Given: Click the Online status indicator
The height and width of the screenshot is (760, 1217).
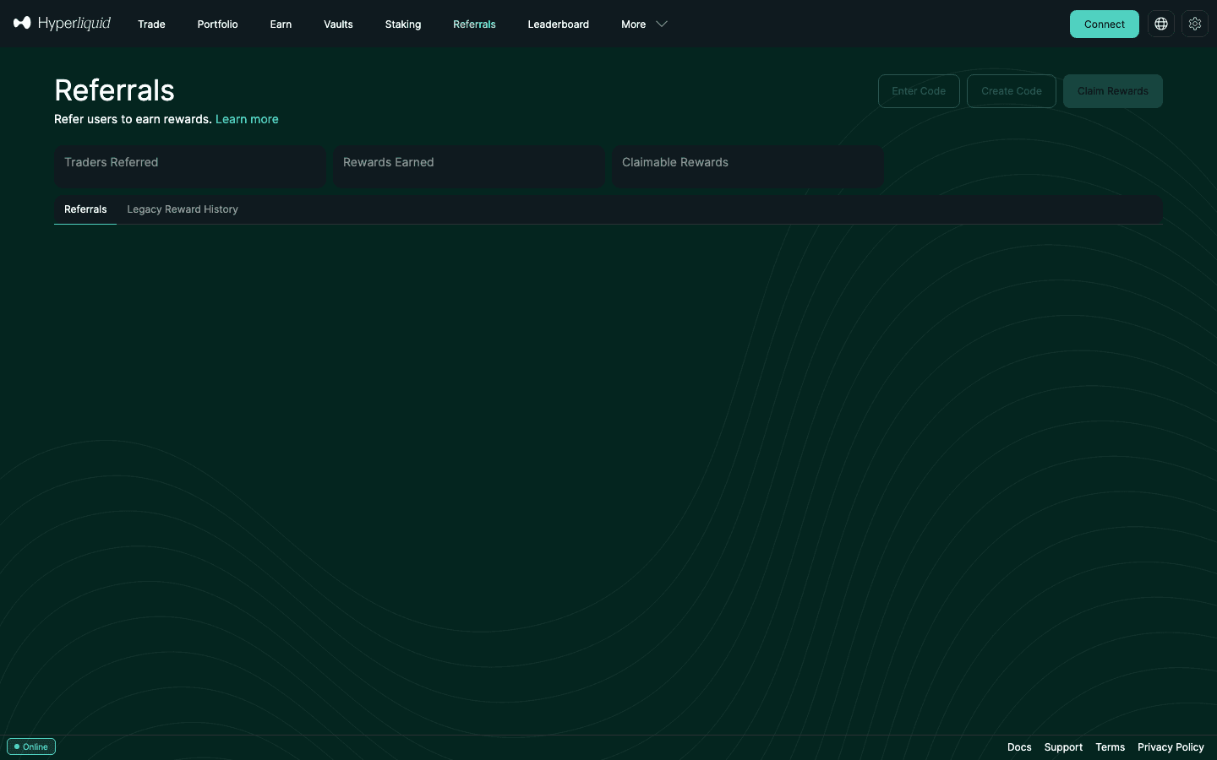Looking at the screenshot, I should 31,746.
